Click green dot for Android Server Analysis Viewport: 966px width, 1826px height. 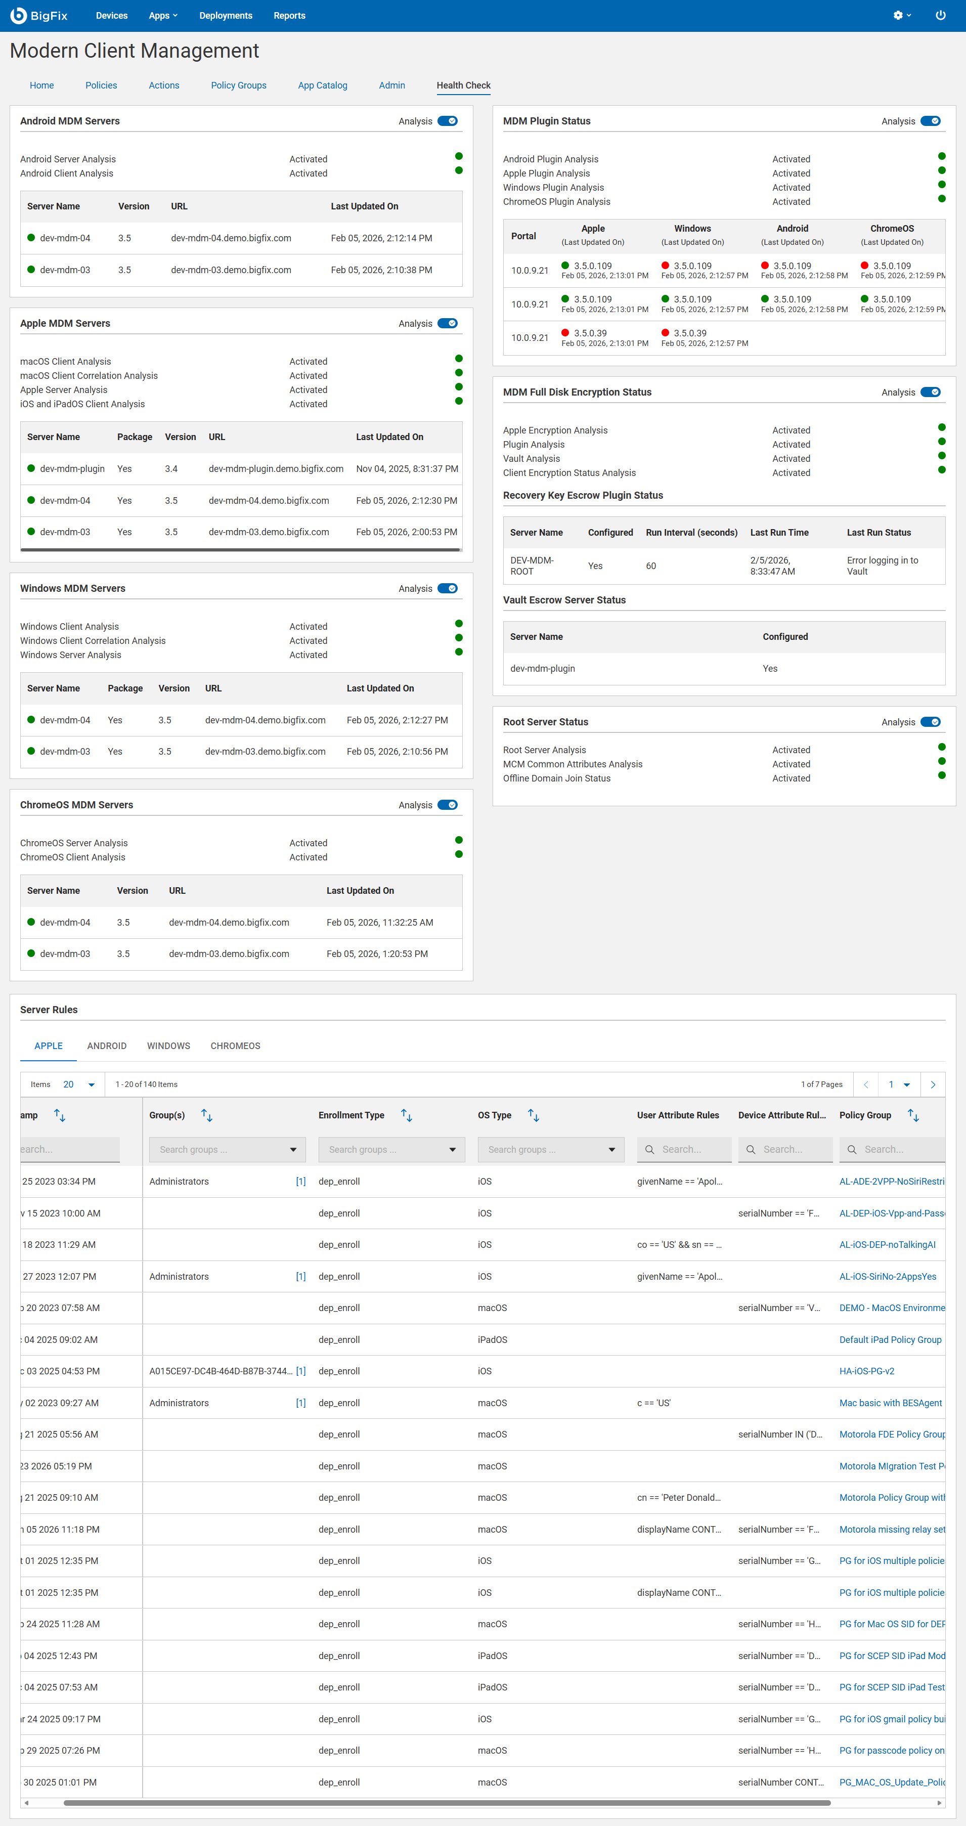pyautogui.click(x=459, y=156)
